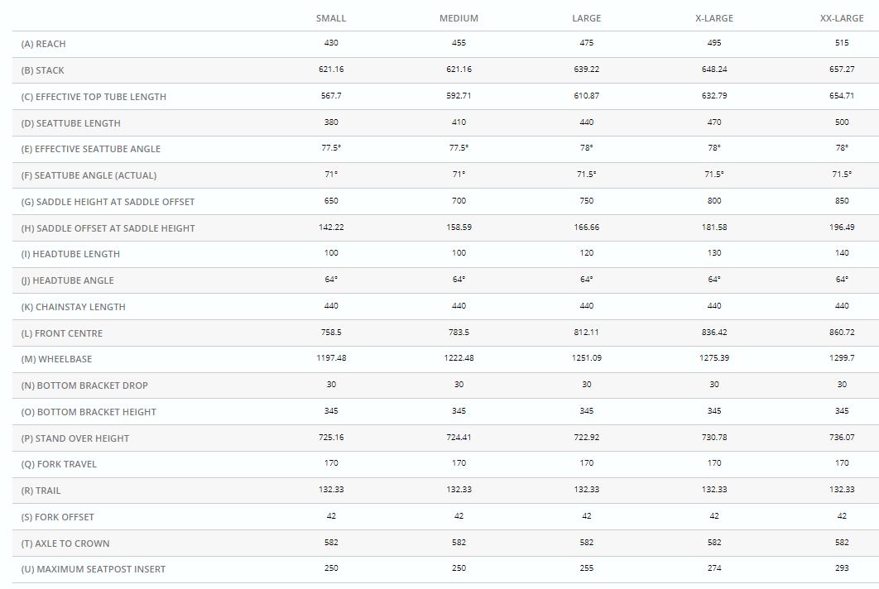The height and width of the screenshot is (589, 879).
Task: Click the Large seattube length value 440
Action: click(x=586, y=122)
